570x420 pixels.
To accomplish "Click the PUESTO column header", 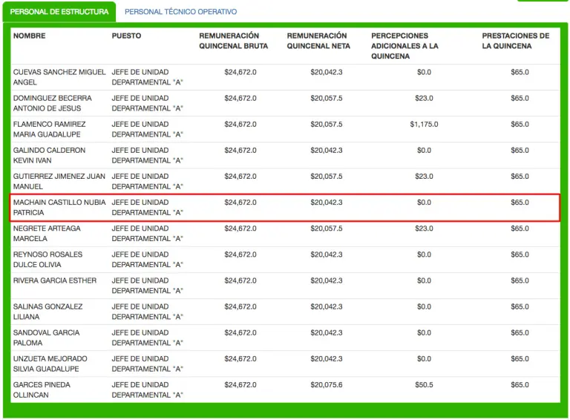I will 126,36.
